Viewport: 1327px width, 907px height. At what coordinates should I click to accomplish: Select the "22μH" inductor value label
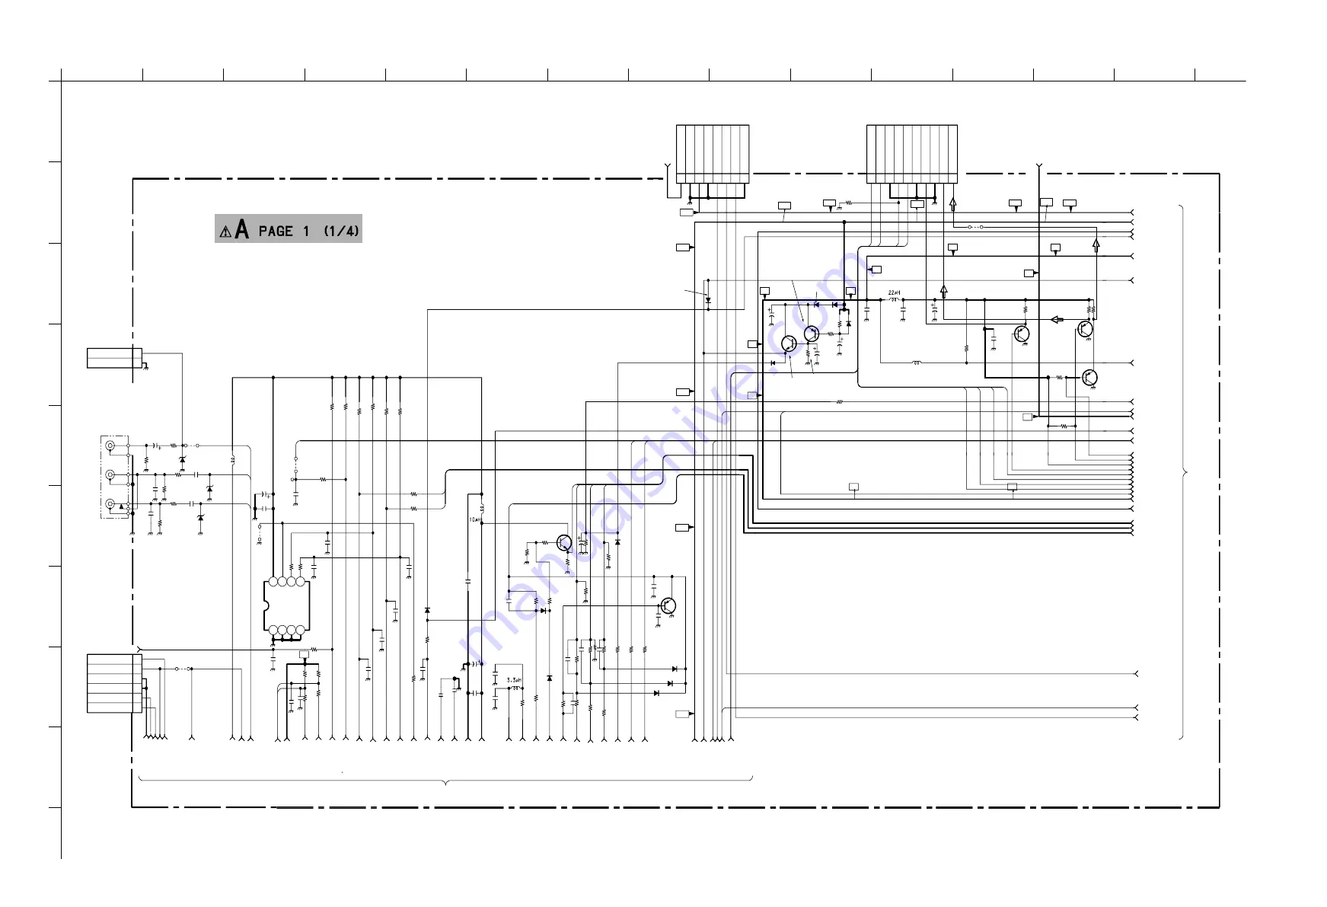pyautogui.click(x=894, y=293)
